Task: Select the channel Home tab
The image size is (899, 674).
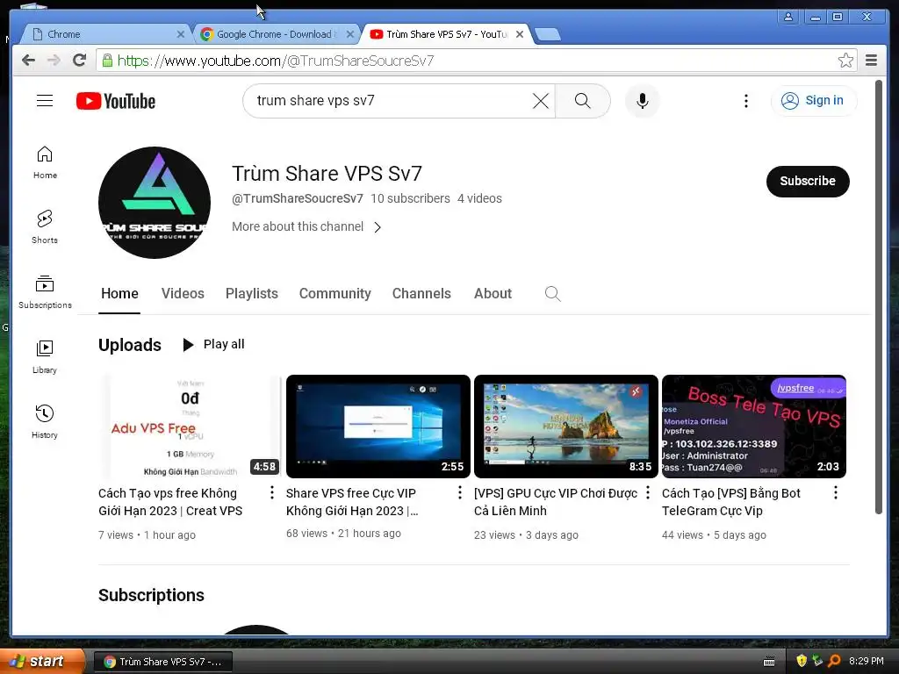Action: tap(119, 293)
